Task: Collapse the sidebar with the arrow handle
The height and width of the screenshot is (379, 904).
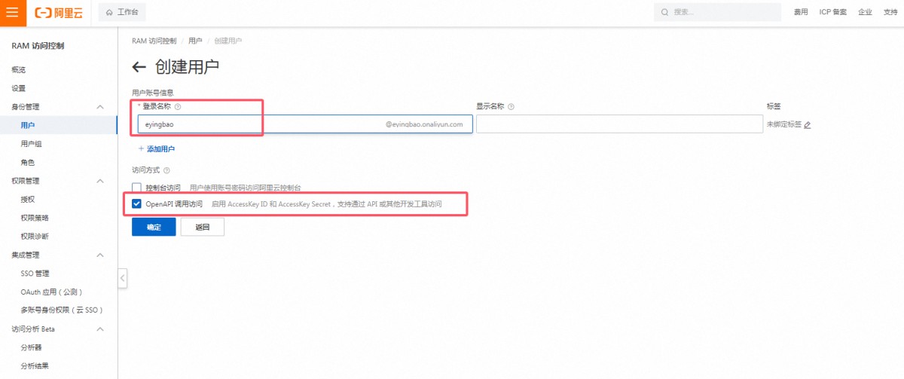Action: (x=122, y=279)
